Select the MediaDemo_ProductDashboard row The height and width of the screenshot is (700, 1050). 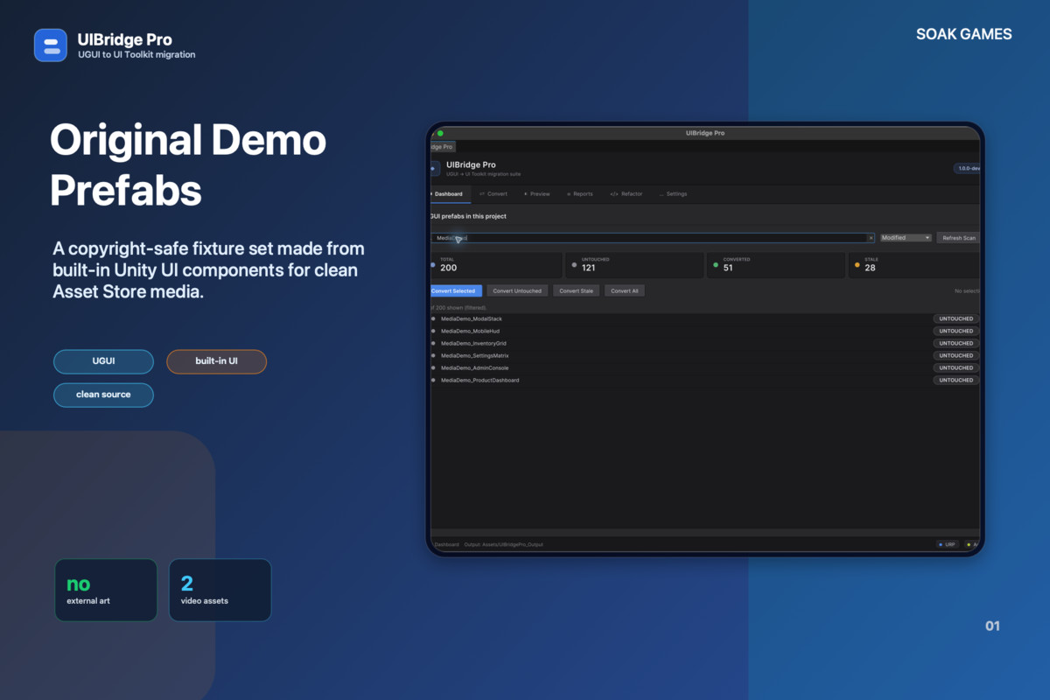pyautogui.click(x=705, y=380)
